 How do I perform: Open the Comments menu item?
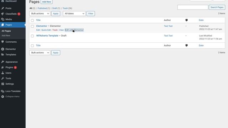11,42
